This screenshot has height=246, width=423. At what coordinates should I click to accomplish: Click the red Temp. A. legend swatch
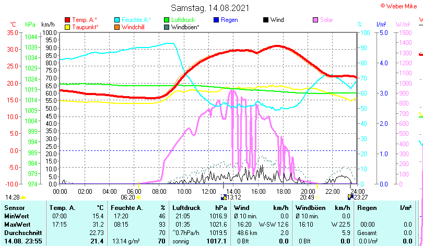[67, 20]
